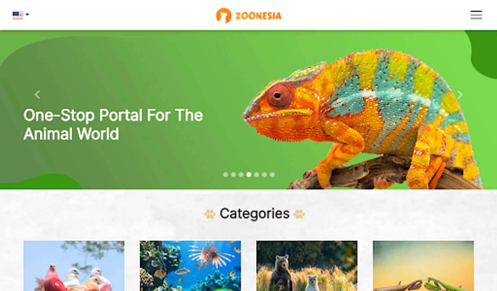Click the chameleon banner image
This screenshot has width=497, height=291.
tap(362, 120)
